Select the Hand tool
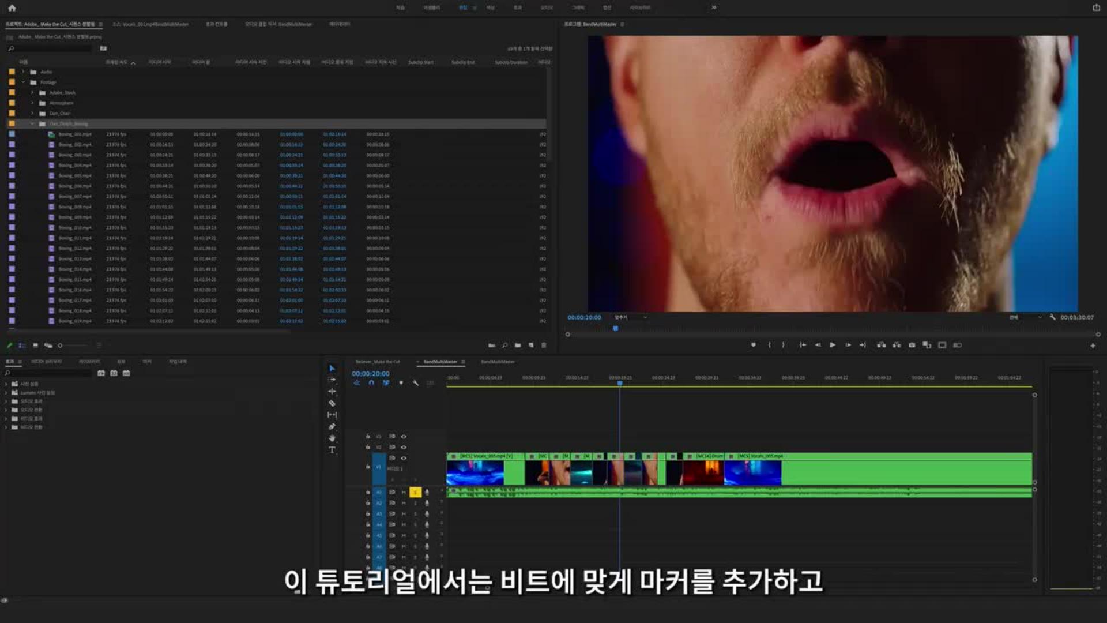This screenshot has width=1107, height=623. point(332,438)
